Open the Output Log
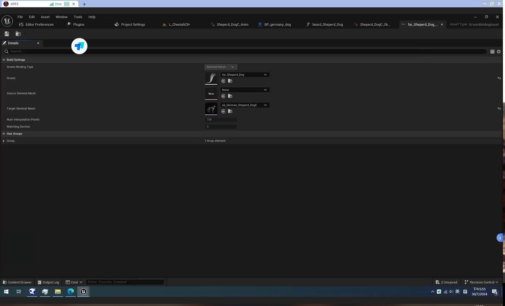The image size is (505, 306). coord(48,282)
